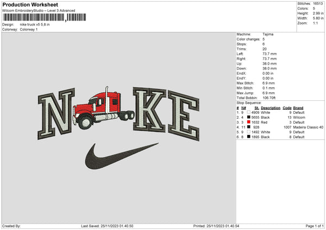Click the embroidered letter N
Screen dimensions: 326x230
pos(56,114)
